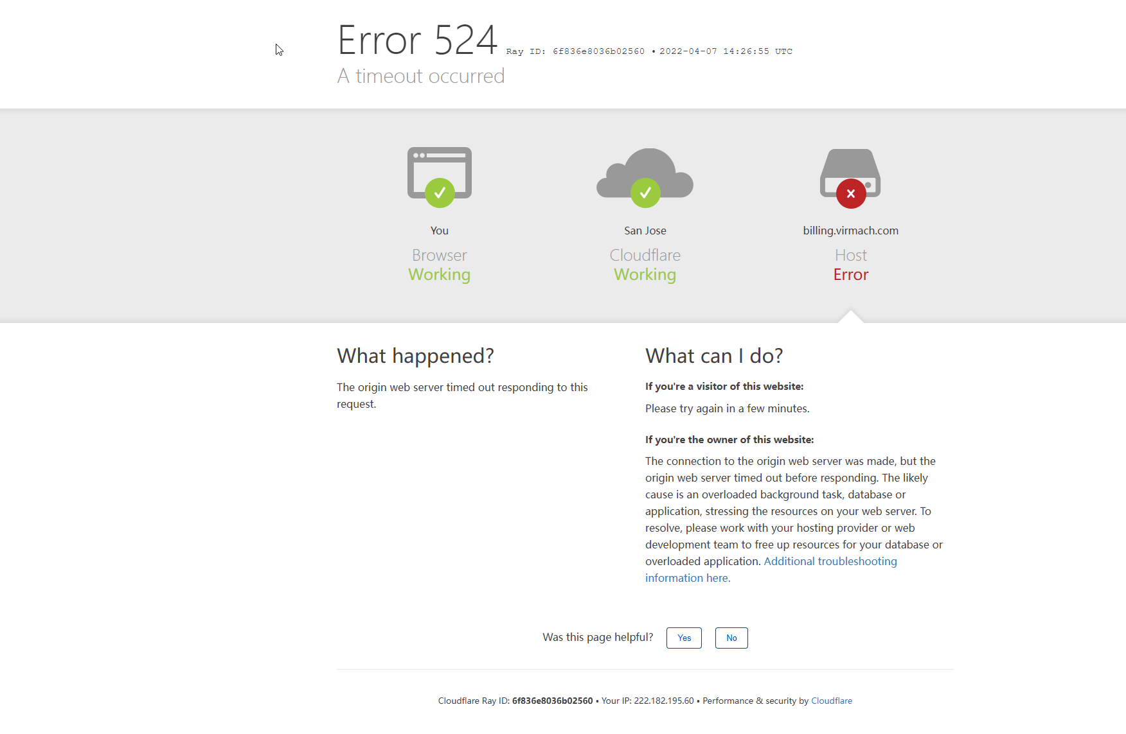1126x734 pixels.
Task: Click the 'Host' label
Action: click(x=851, y=255)
